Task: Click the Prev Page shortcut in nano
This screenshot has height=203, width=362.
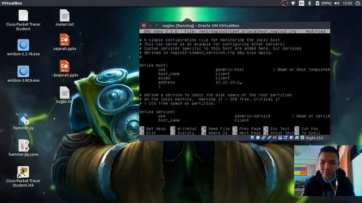Action: (247, 129)
